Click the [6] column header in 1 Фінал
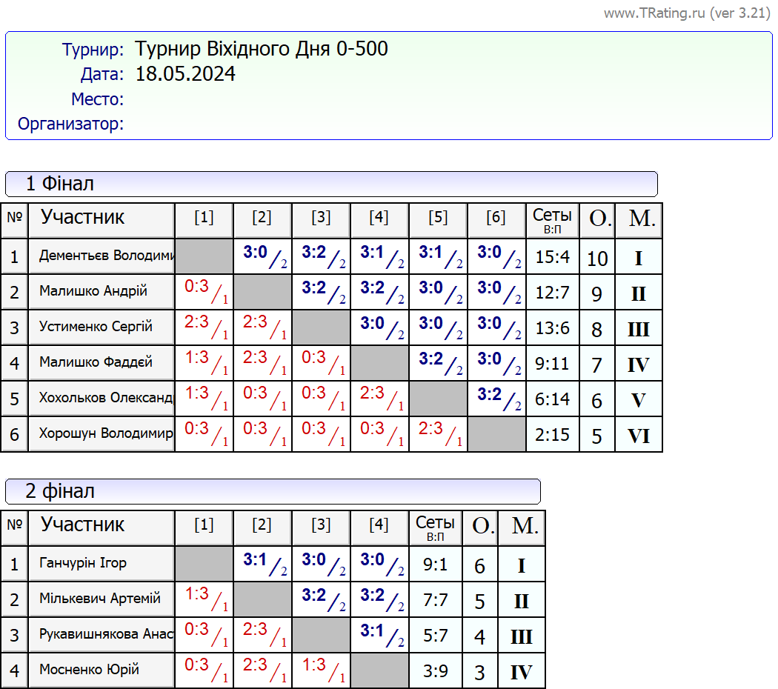 (496, 218)
